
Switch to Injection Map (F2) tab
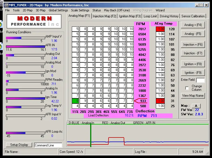click(x=104, y=16)
